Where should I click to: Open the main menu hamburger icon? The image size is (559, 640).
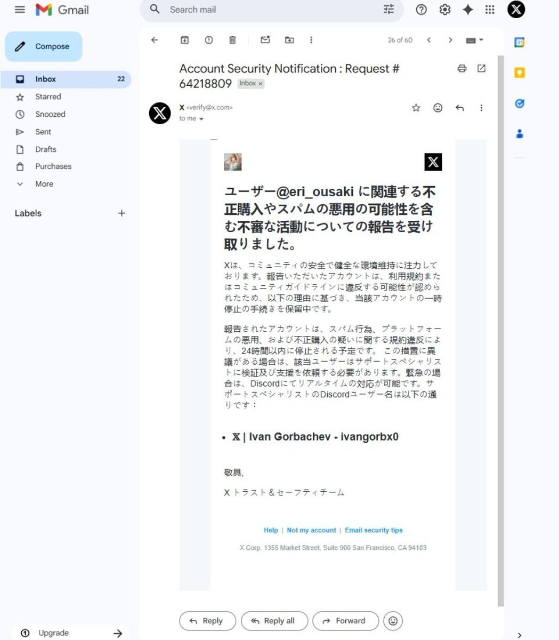tap(20, 10)
